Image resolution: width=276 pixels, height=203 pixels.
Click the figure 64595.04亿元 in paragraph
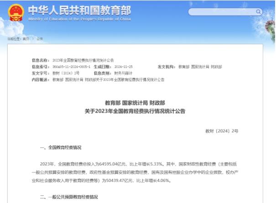(x=113, y=164)
